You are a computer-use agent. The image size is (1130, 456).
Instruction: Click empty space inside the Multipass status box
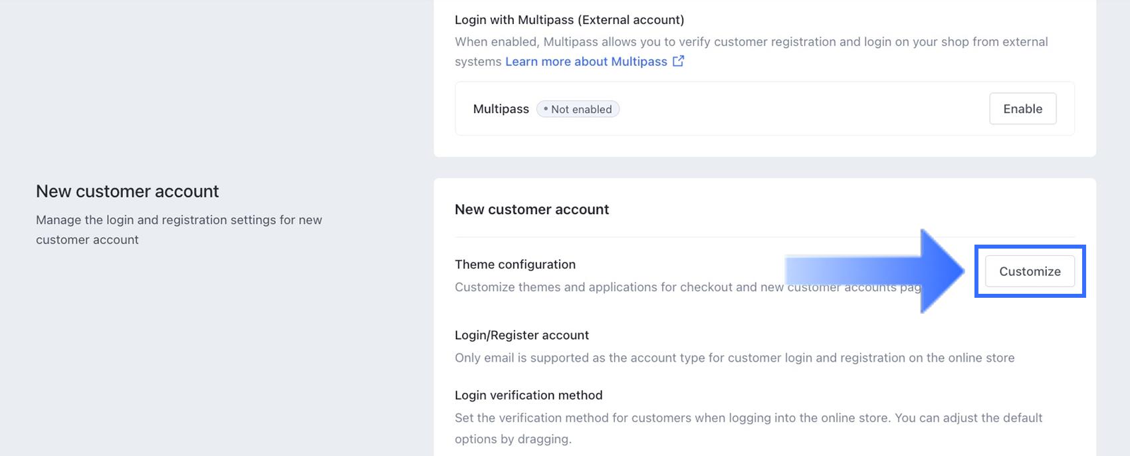(798, 109)
